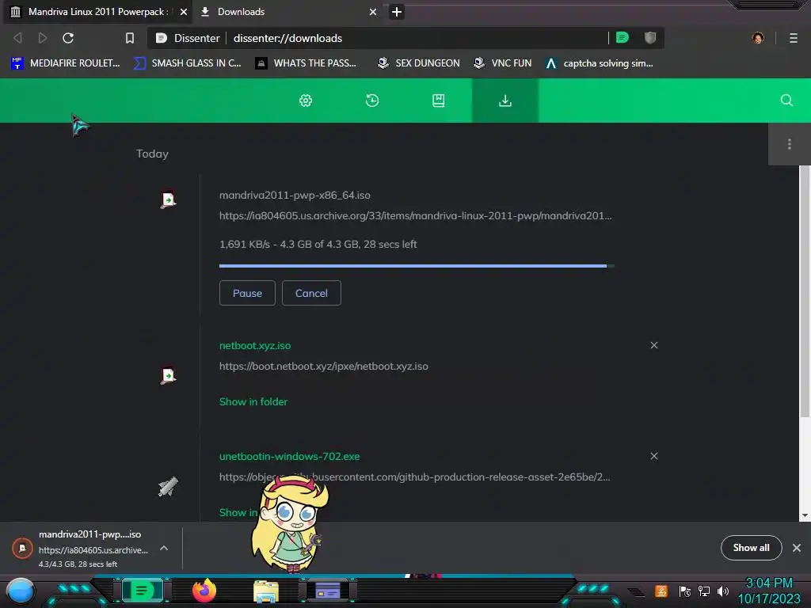Open the boot.netboot.xyz source URL

click(x=324, y=366)
